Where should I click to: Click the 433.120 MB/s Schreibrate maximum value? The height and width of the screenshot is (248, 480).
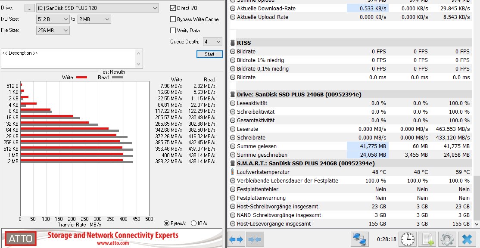(x=453, y=138)
